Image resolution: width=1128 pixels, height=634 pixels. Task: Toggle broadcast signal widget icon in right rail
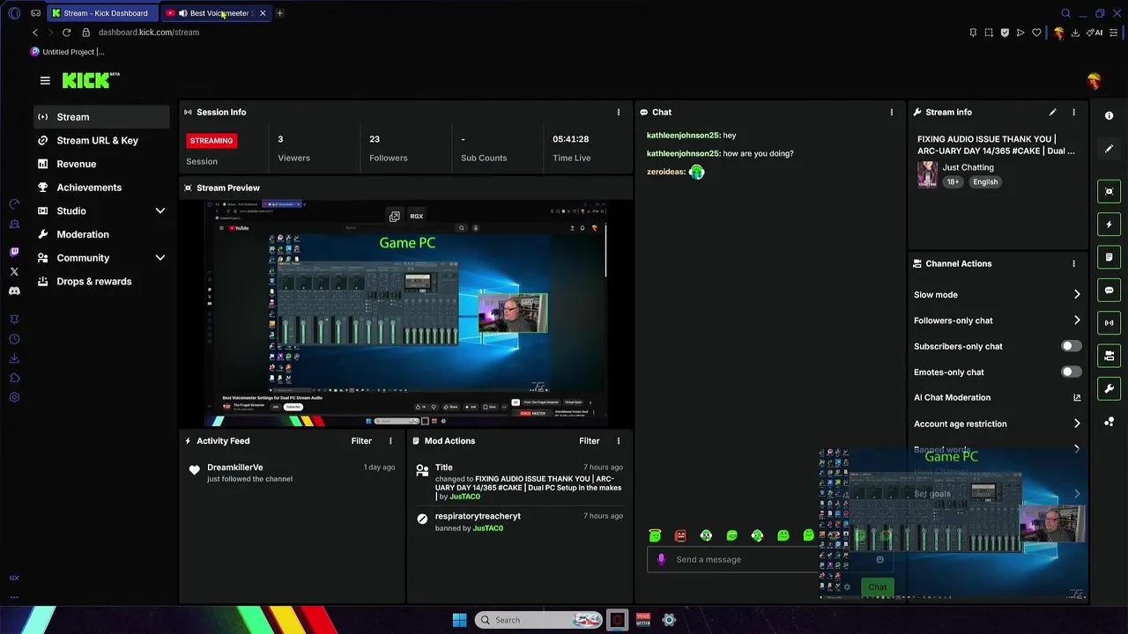pyautogui.click(x=1109, y=322)
